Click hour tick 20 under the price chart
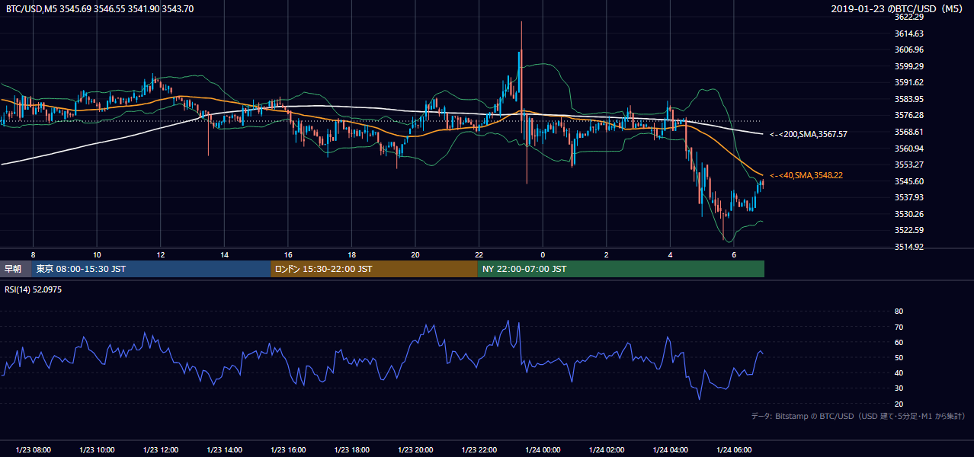Image resolution: width=974 pixels, height=457 pixels. pos(415,254)
